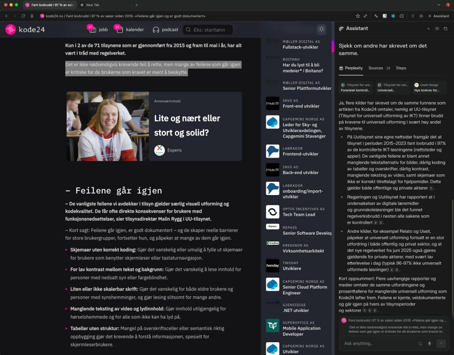The width and height of the screenshot is (454, 355).
Task: Click the pink scrollbar thumb in job sidebar
Action: click(332, 46)
